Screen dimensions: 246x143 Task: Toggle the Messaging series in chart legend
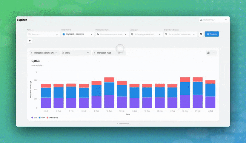pos(52,118)
